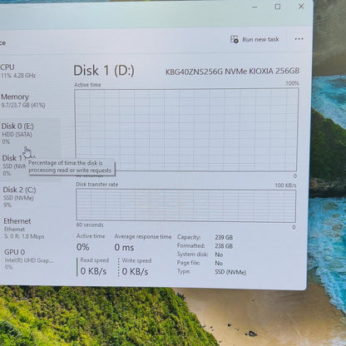Select Ethernet in the performance sidebar

(x=24, y=229)
